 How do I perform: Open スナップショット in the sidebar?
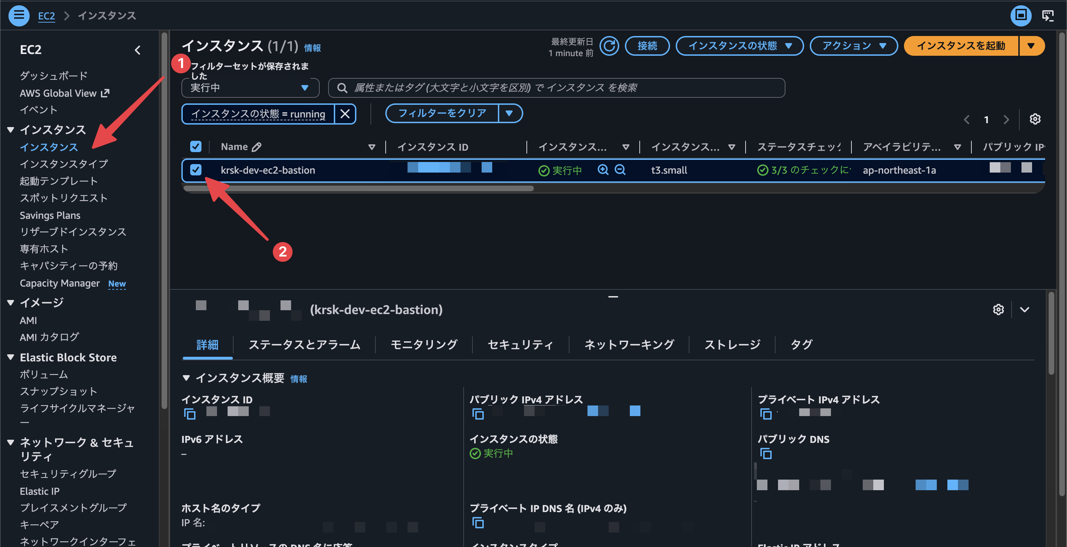(59, 392)
